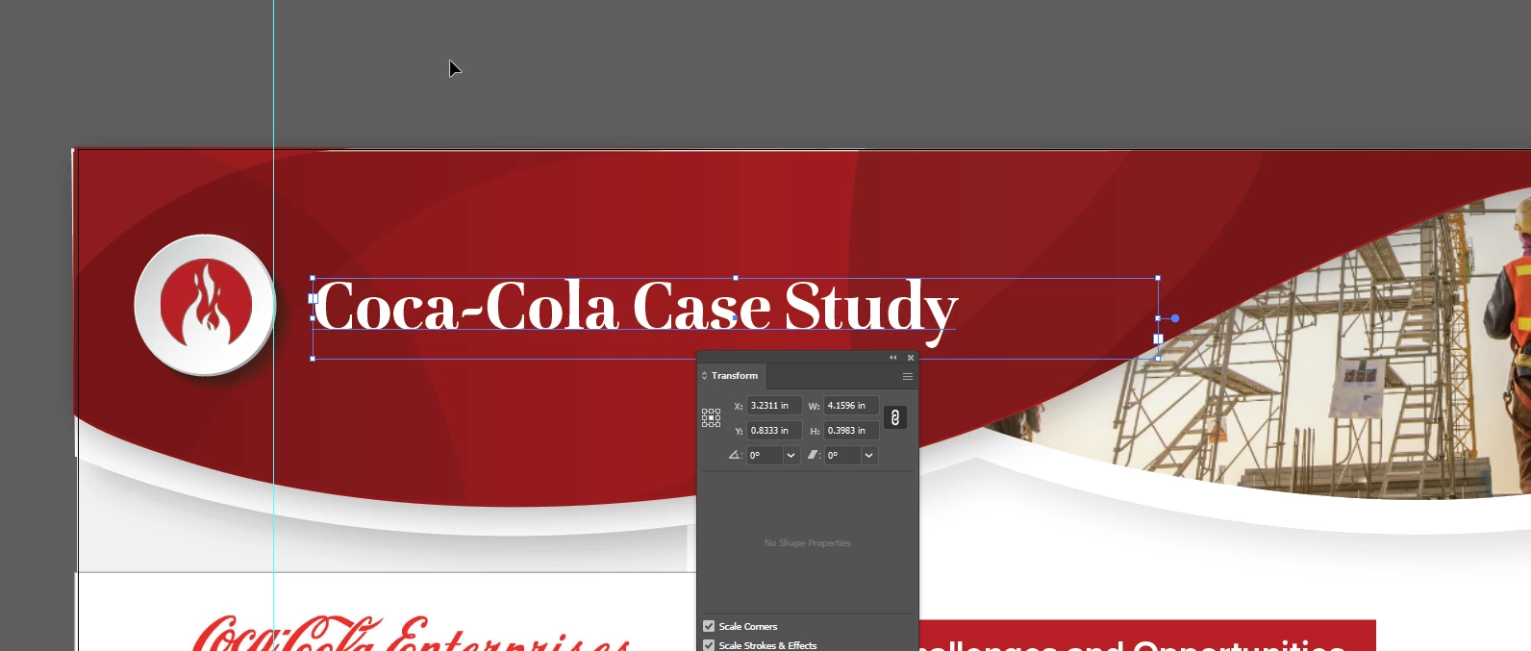
Task: Click the Coca-Cola Enterprises script logo
Action: 412,633
